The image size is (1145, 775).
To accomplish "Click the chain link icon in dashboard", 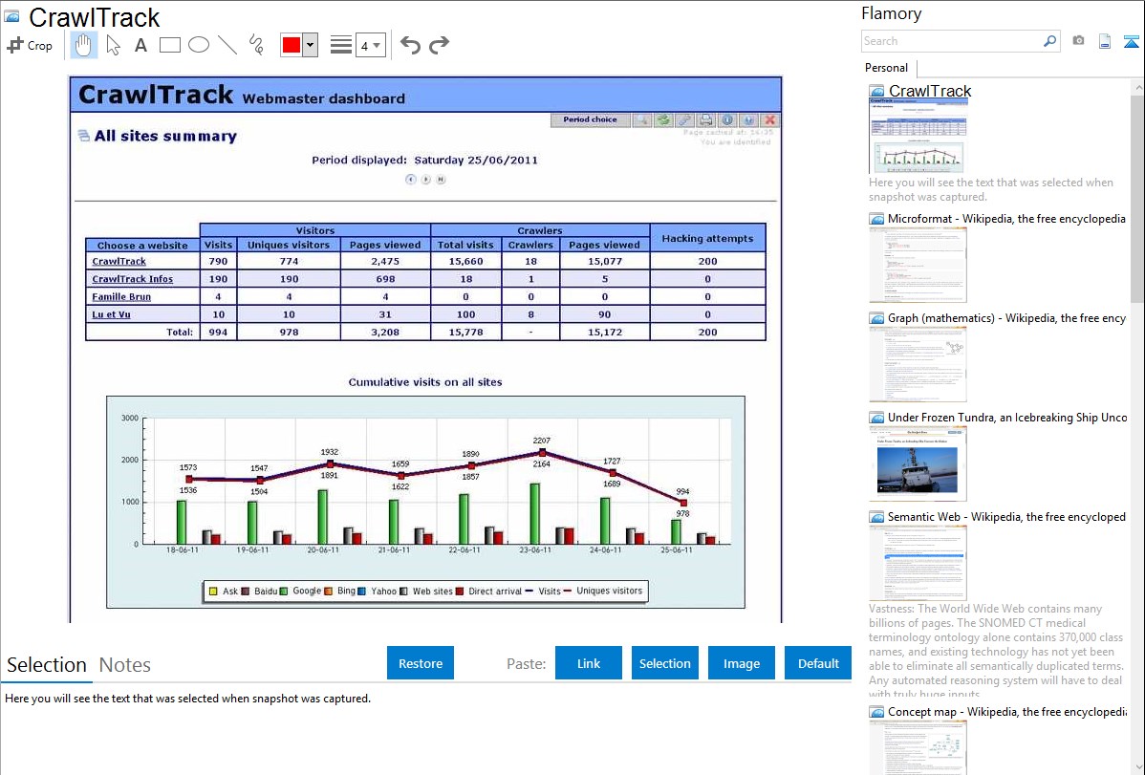I will [x=684, y=119].
